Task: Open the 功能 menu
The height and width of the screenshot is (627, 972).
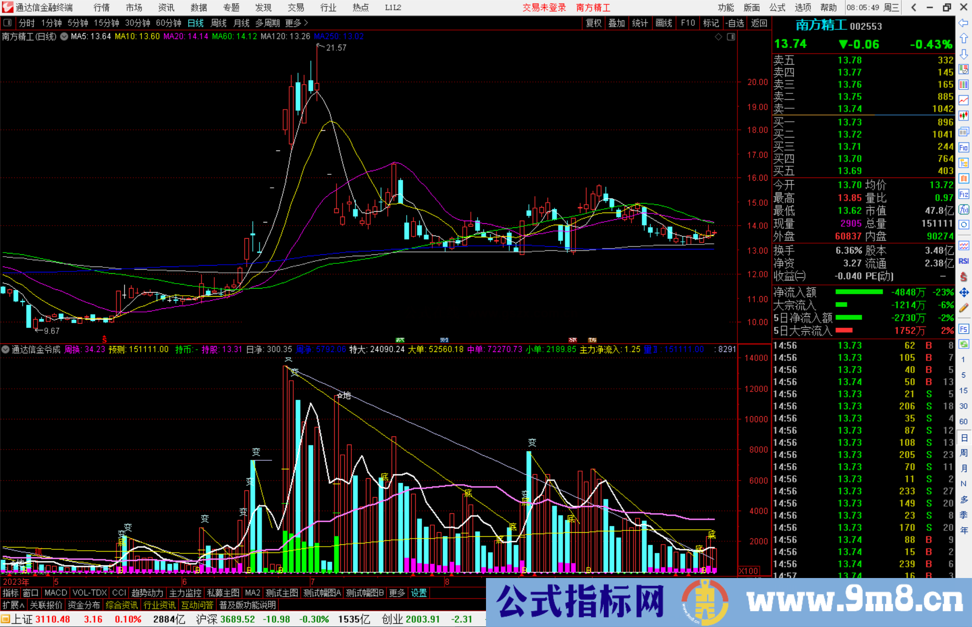Action: pyautogui.click(x=726, y=7)
